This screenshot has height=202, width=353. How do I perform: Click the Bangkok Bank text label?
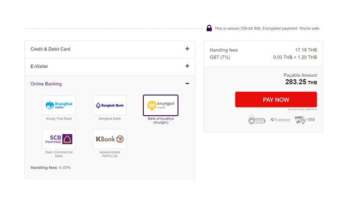(x=110, y=119)
